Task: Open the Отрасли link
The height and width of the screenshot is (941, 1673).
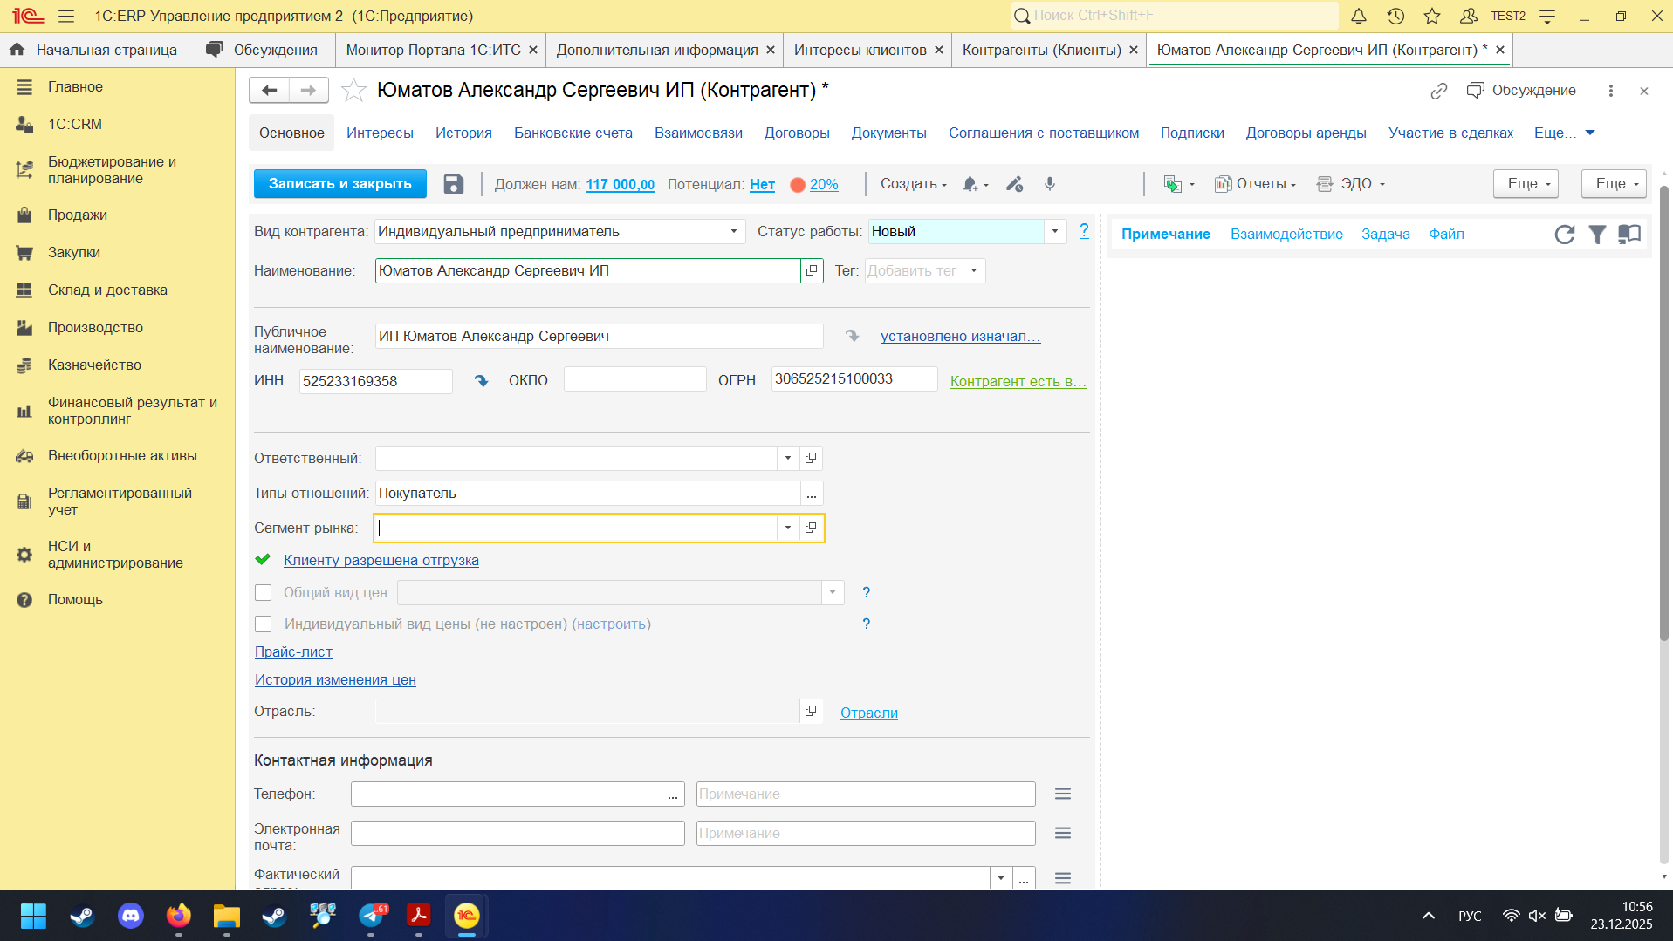Action: pyautogui.click(x=869, y=713)
